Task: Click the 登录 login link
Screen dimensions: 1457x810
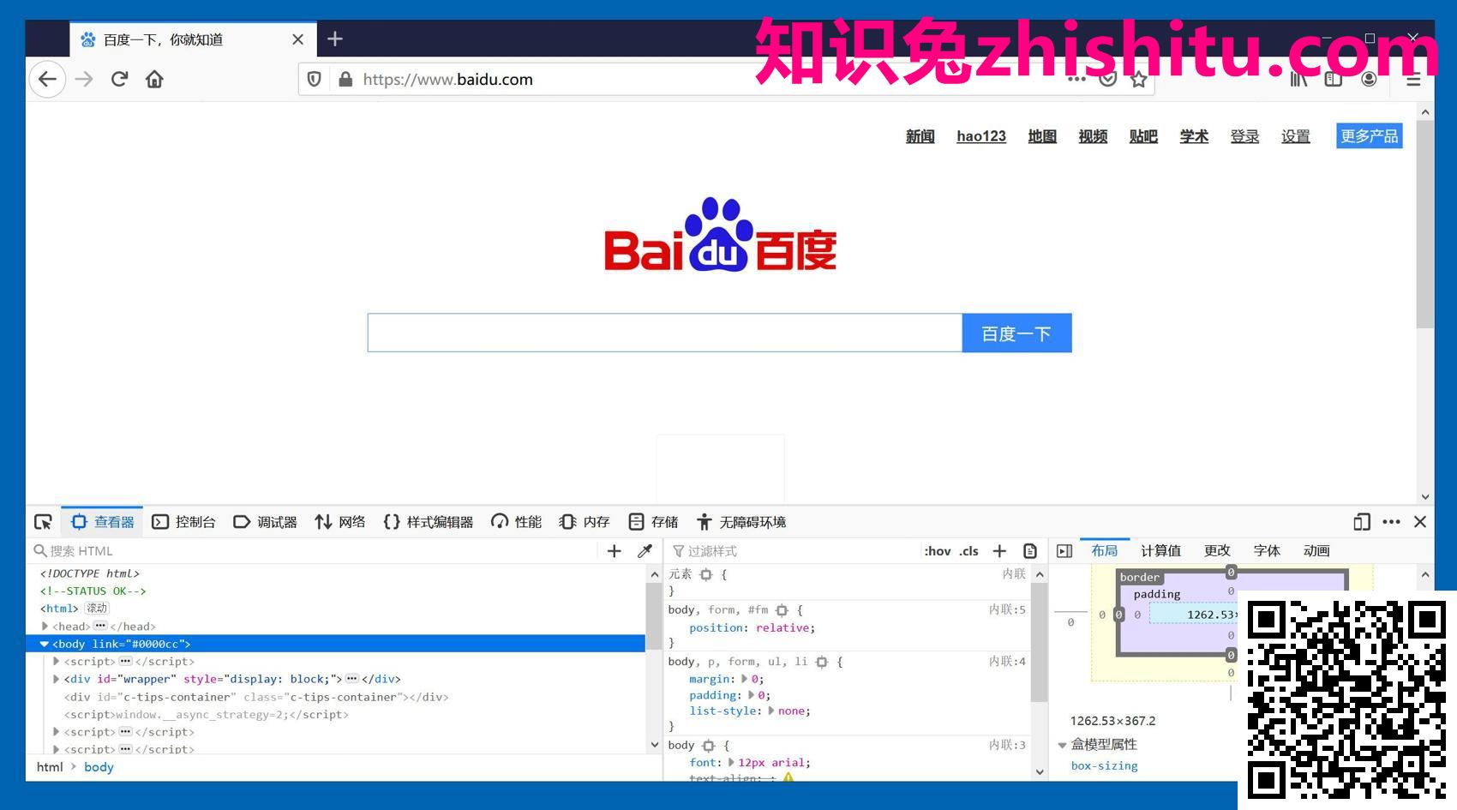Action: pyautogui.click(x=1244, y=136)
